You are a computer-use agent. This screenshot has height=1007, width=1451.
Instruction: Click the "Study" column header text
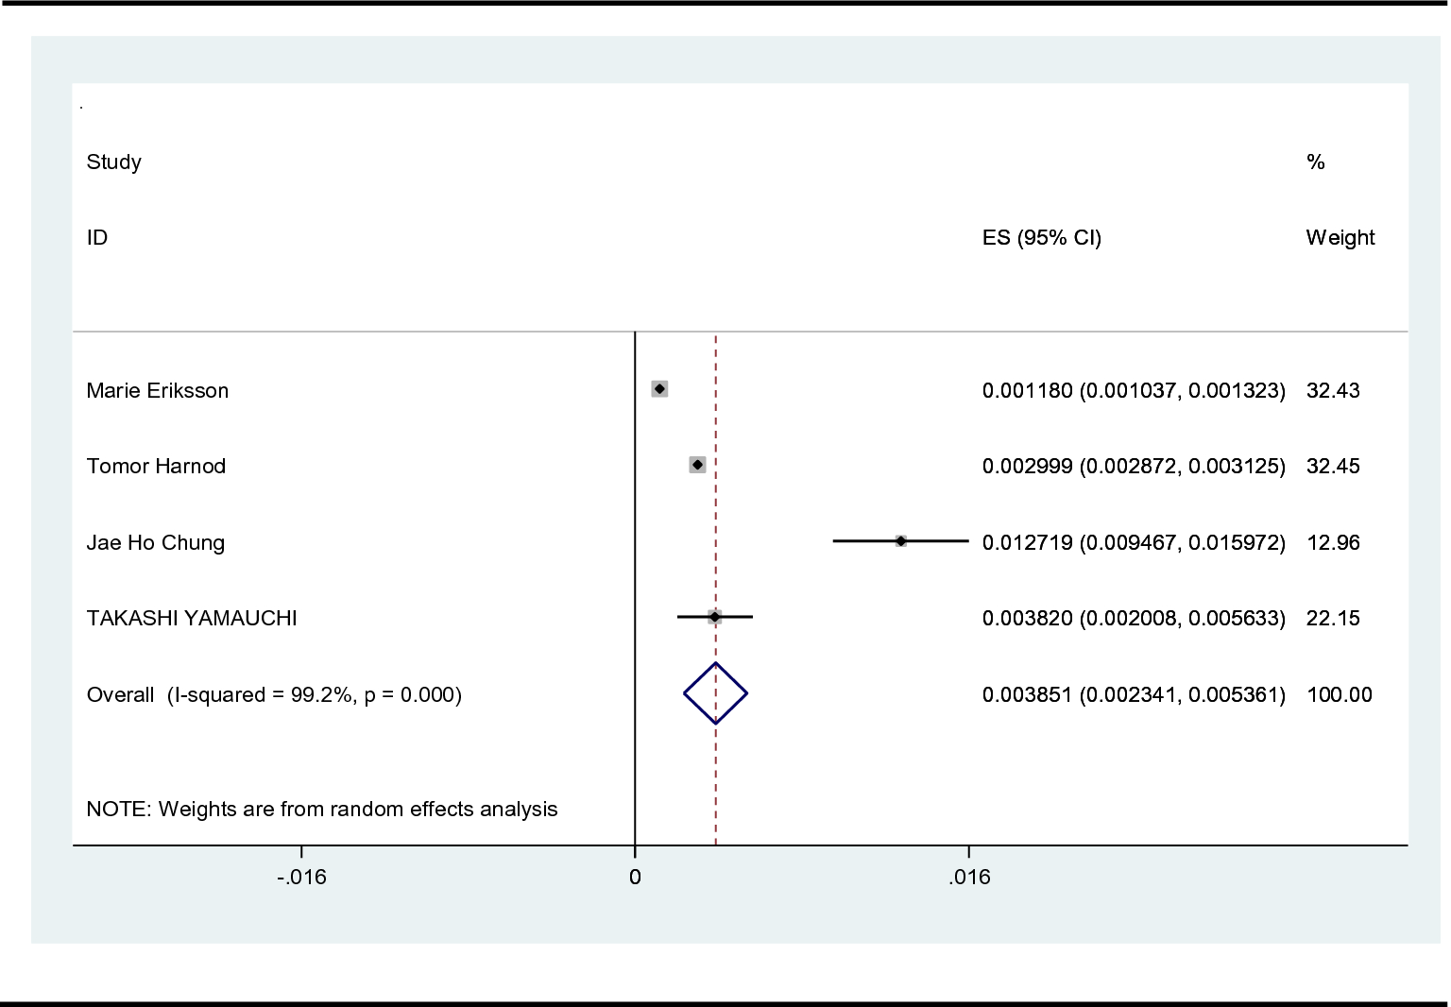(114, 162)
